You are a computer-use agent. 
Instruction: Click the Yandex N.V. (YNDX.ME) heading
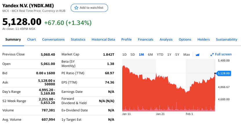pyautogui.click(x=28, y=6)
